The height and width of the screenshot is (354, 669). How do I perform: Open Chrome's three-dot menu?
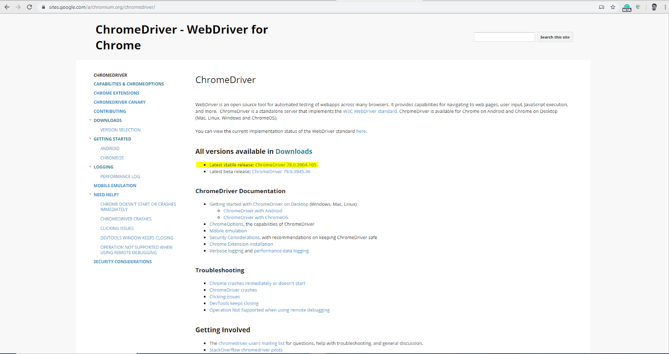pyautogui.click(x=665, y=7)
